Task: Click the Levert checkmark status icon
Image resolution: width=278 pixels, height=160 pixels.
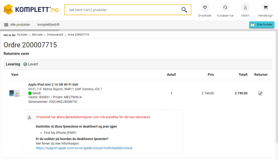Action: coord(25,64)
